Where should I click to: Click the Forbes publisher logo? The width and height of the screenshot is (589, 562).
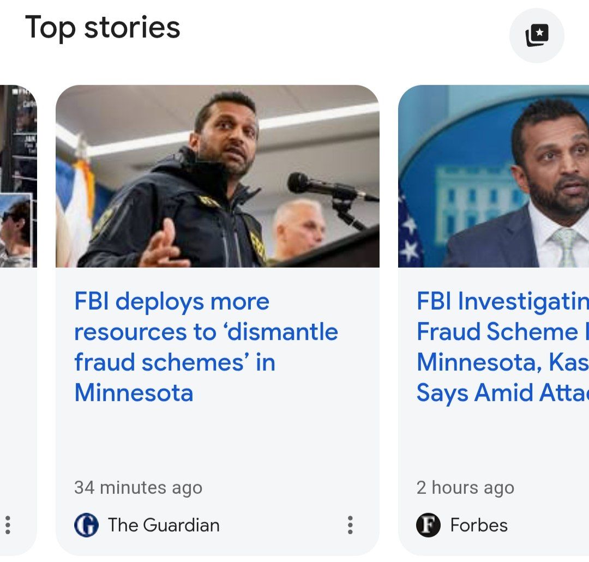coord(429,525)
